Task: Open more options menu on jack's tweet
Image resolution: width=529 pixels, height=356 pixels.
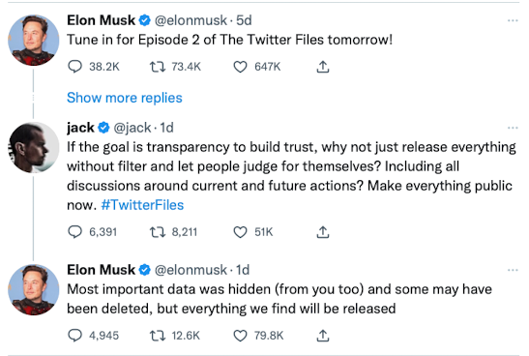Action: click(x=513, y=128)
